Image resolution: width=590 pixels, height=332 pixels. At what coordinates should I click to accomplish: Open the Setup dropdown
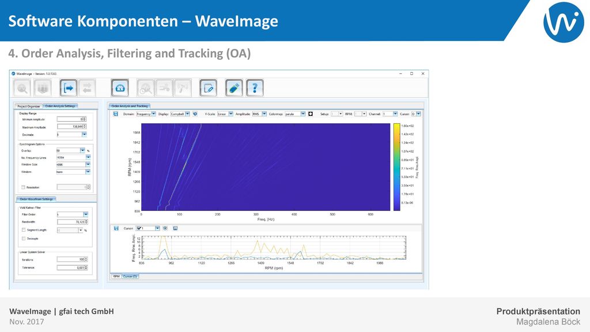click(336, 114)
